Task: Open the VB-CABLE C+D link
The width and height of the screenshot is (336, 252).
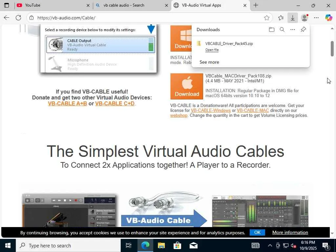Action: pyautogui.click(x=115, y=103)
